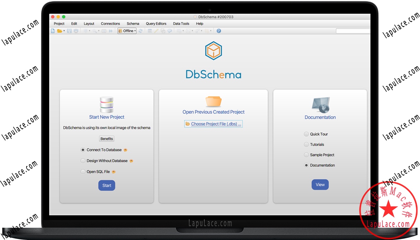This screenshot has height=240, width=420.
Task: Click the monitor globe Documentation icon
Action: tap(321, 105)
